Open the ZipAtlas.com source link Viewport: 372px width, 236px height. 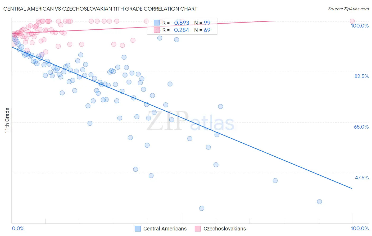pos(348,9)
